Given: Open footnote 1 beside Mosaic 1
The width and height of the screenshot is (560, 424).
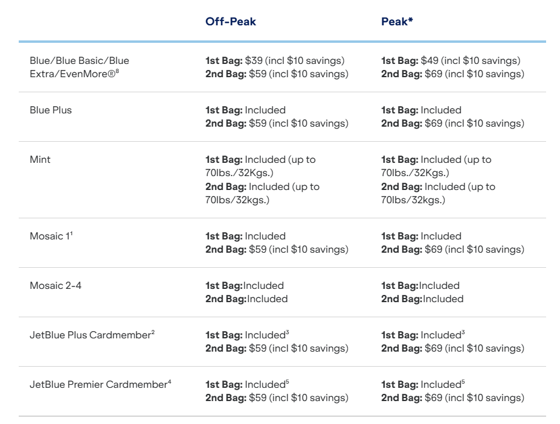Looking at the screenshot, I should tap(71, 234).
